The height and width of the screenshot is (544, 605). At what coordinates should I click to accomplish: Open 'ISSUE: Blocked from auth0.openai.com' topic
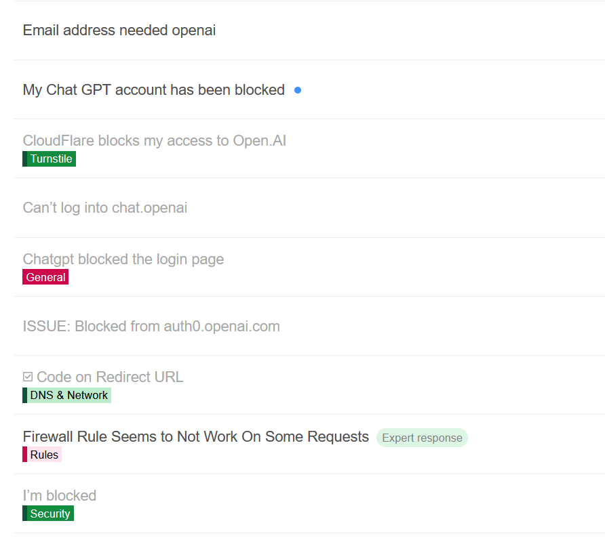[151, 327]
